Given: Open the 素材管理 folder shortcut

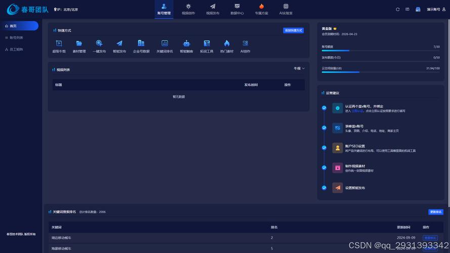Looking at the screenshot, I should tap(79, 44).
